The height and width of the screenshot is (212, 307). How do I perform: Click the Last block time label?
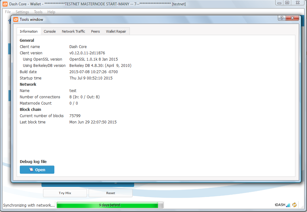[32, 122]
